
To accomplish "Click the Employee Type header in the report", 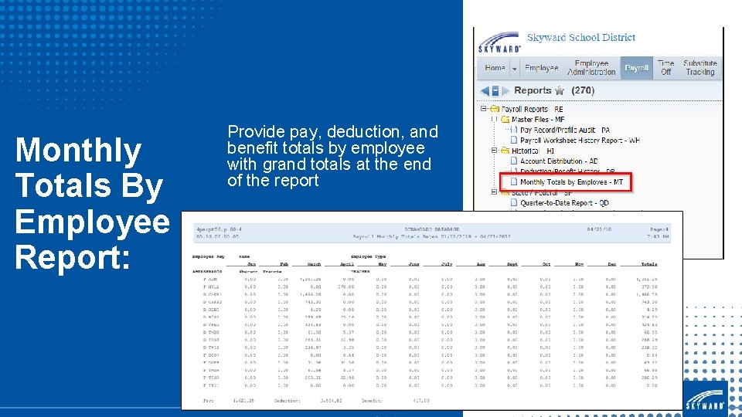I will (x=368, y=256).
